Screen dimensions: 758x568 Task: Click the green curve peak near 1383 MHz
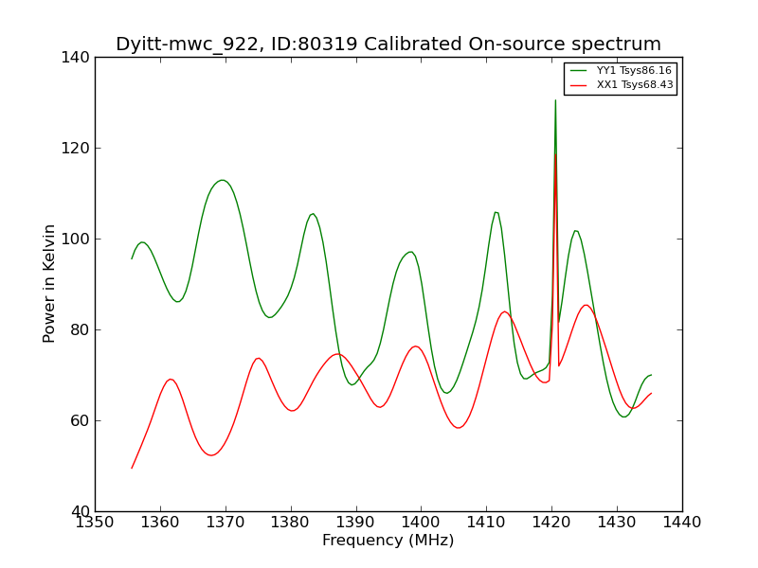click(x=314, y=214)
